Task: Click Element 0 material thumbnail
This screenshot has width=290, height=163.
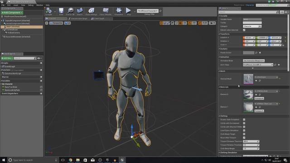Action: tap(248, 95)
